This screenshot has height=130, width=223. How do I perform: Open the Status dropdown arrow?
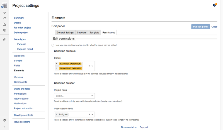(92, 66)
